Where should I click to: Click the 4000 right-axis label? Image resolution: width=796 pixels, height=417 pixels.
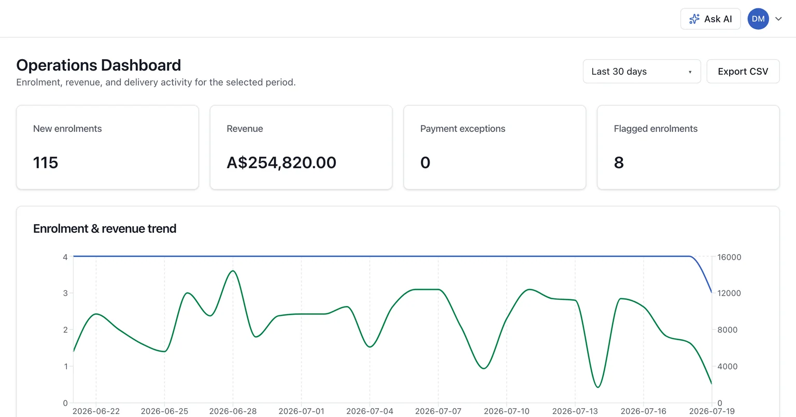click(x=727, y=366)
